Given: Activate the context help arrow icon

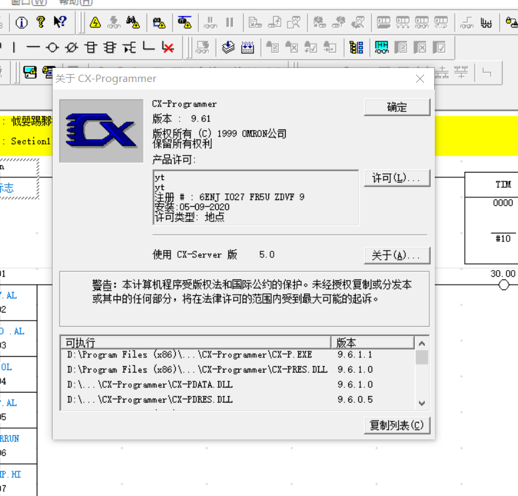Looking at the screenshot, I should pos(60,23).
